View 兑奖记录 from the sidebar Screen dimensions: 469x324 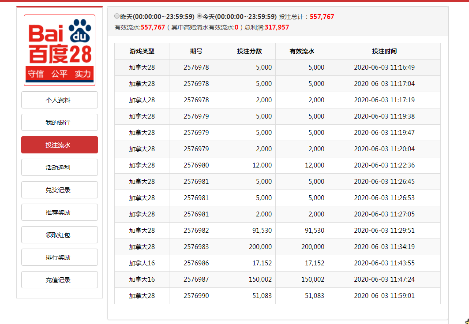click(x=60, y=190)
